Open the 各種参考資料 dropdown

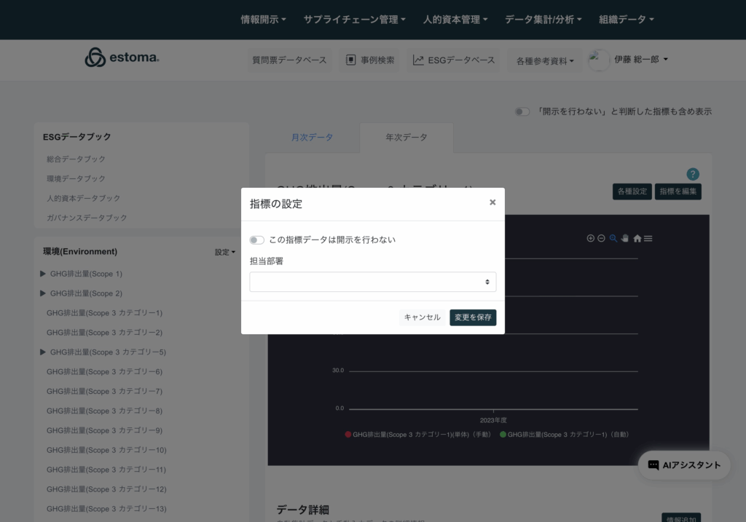pos(545,61)
